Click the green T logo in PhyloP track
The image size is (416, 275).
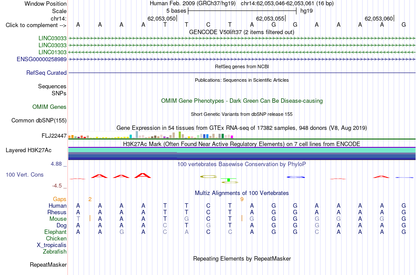[229, 180]
